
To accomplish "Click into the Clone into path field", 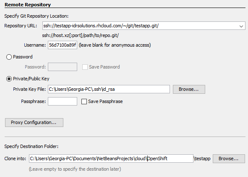I will click(x=111, y=159).
